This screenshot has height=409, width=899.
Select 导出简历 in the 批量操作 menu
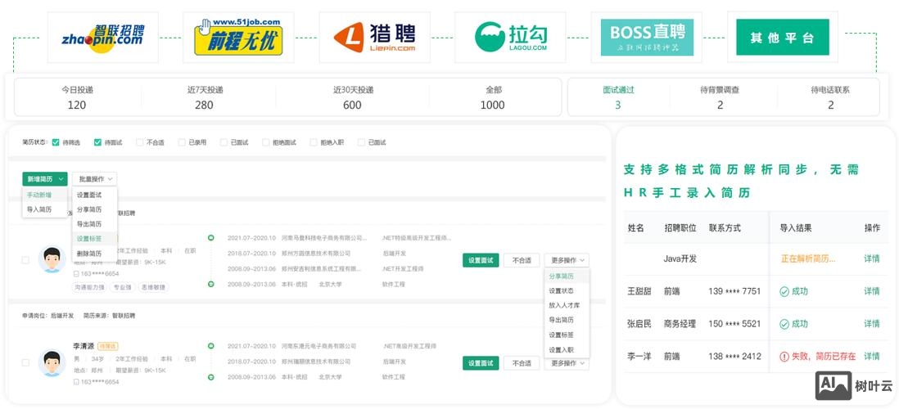tap(89, 224)
